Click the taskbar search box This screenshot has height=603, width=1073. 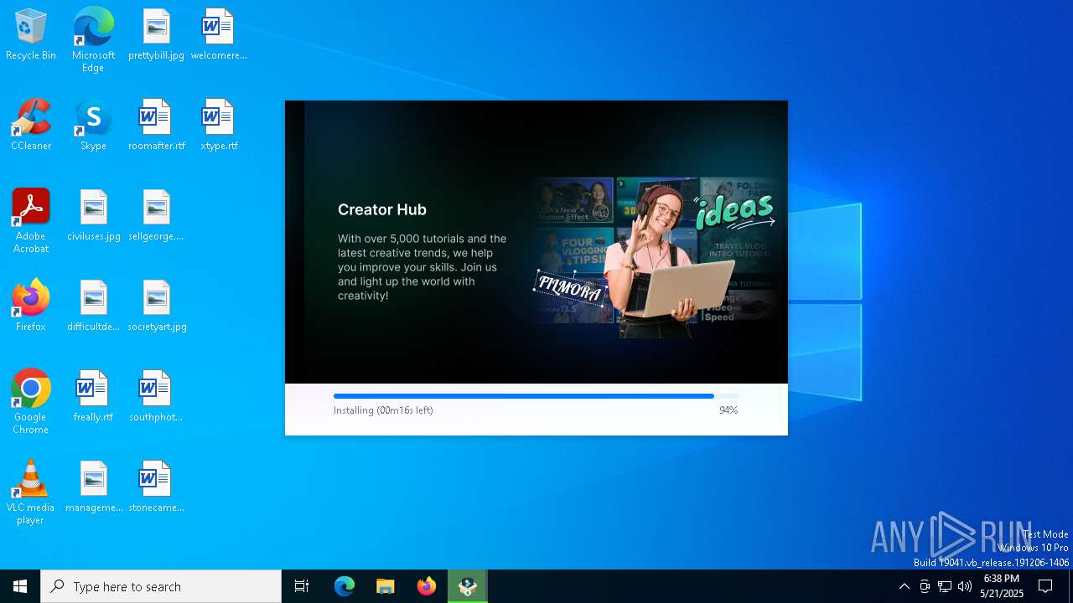pyautogui.click(x=161, y=586)
